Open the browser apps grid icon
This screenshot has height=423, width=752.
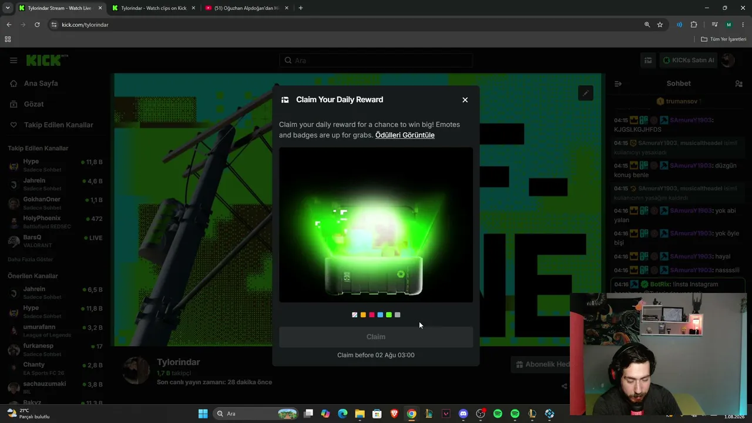[8, 39]
